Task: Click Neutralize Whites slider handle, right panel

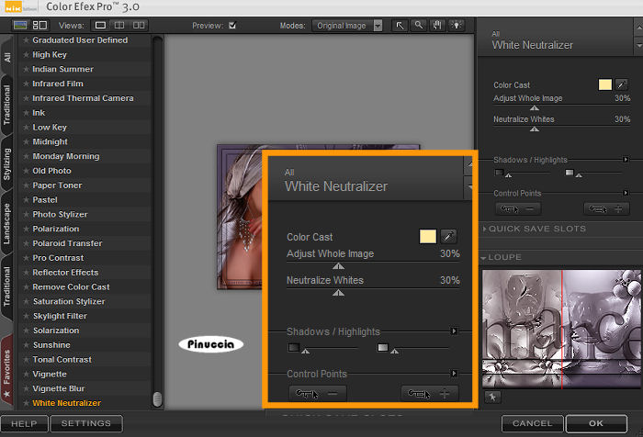Action: [534, 129]
